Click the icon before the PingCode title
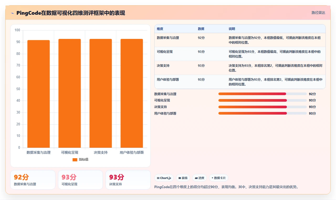 pos(12,13)
